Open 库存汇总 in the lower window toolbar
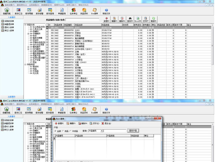This screenshot has width=217, height=162. (18, 110)
